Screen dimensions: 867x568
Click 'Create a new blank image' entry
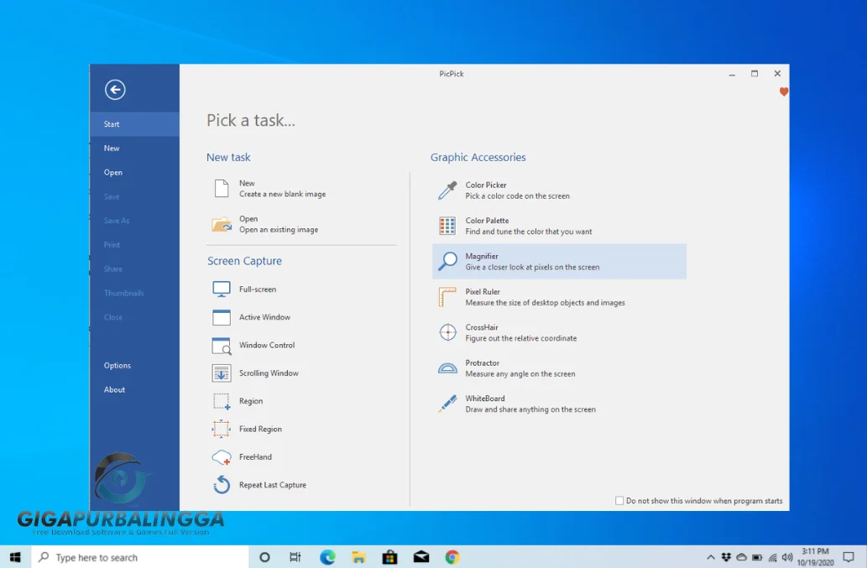point(282,195)
